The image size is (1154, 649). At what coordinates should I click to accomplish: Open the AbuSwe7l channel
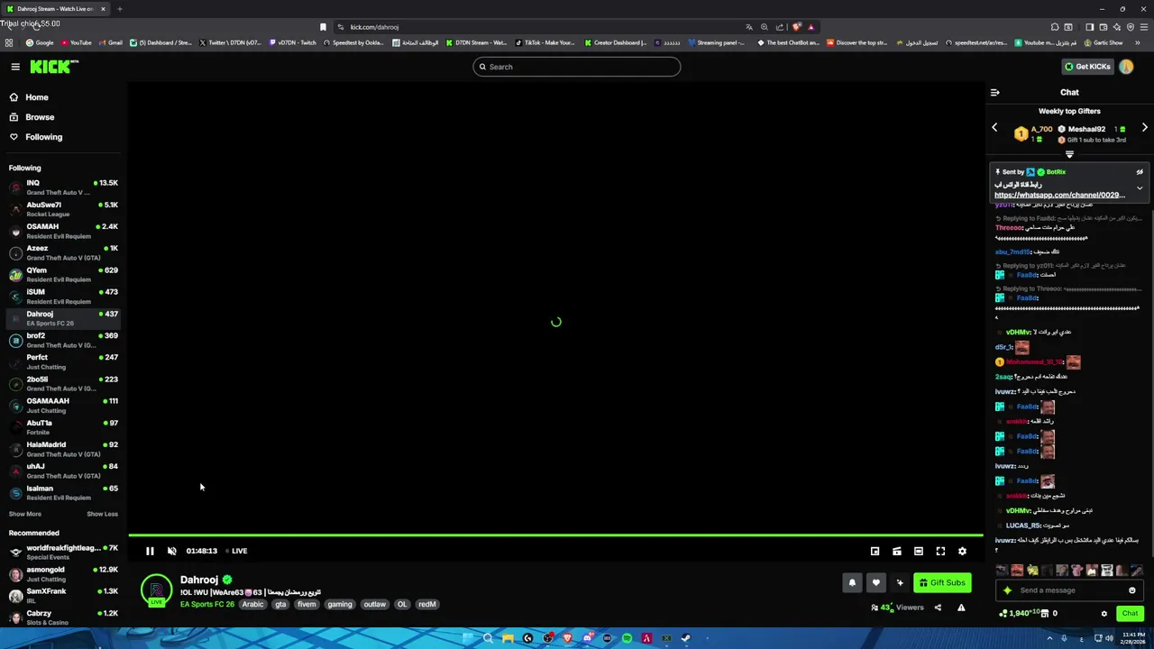coord(63,209)
